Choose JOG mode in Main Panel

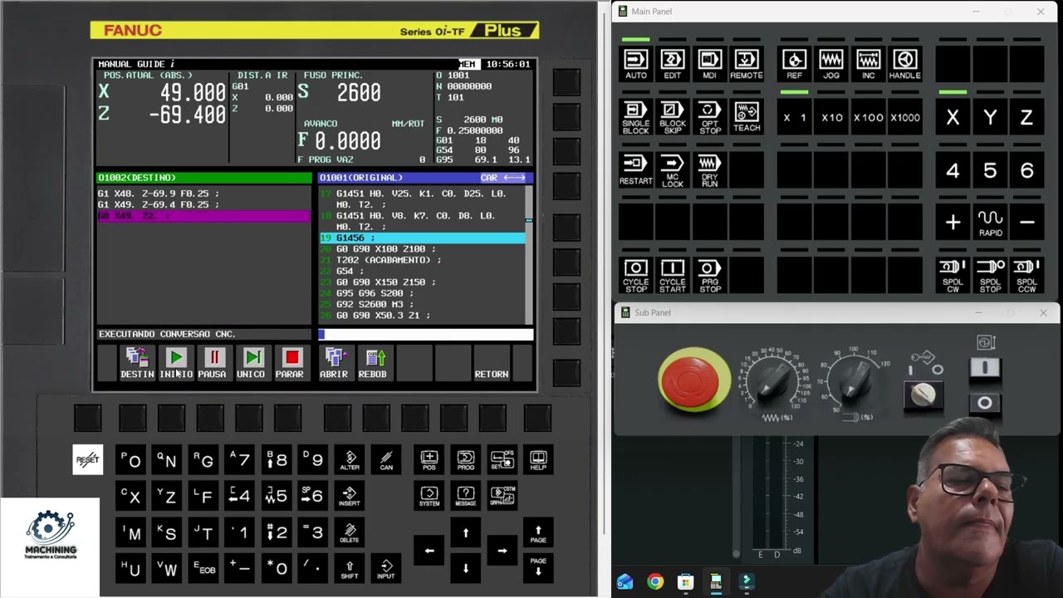point(831,64)
